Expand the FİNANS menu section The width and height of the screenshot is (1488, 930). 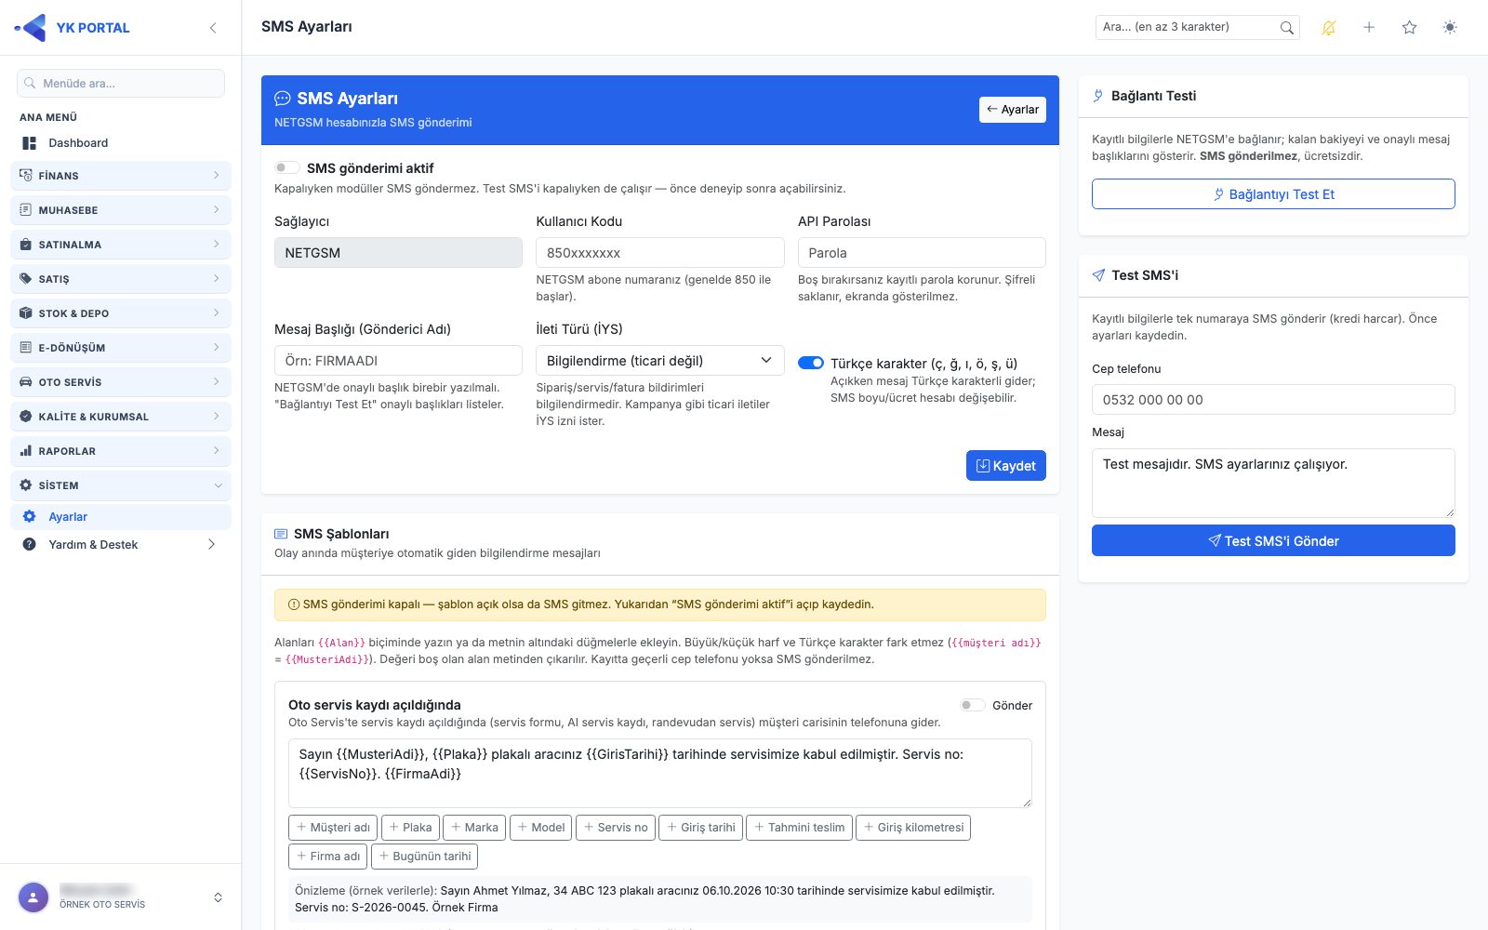click(121, 176)
